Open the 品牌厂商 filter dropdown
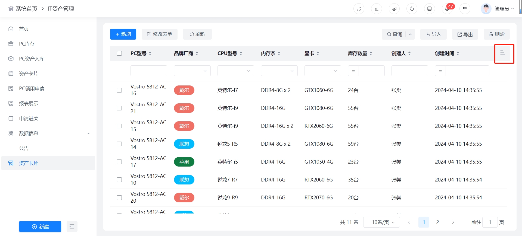The height and width of the screenshot is (236, 522). (192, 71)
